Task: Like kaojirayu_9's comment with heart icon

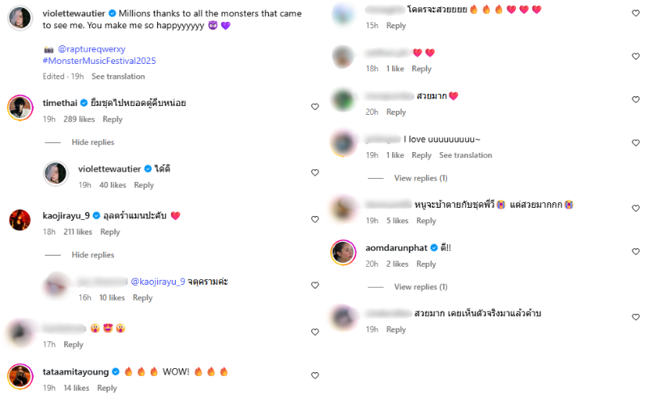Action: click(315, 219)
